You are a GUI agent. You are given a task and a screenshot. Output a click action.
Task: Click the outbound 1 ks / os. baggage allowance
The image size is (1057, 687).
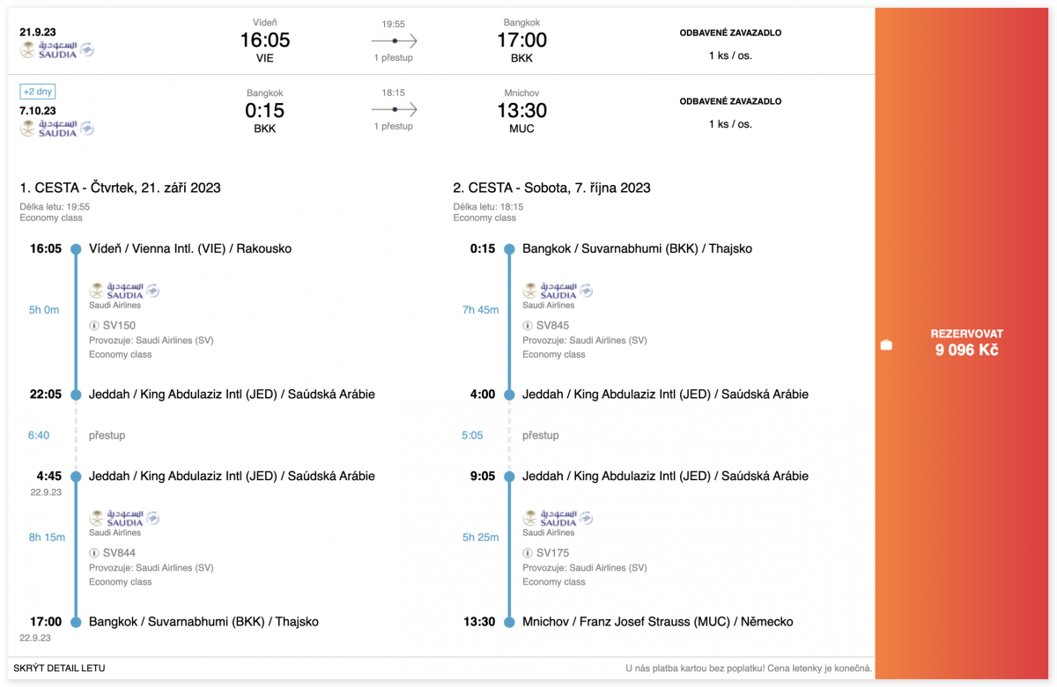(730, 55)
